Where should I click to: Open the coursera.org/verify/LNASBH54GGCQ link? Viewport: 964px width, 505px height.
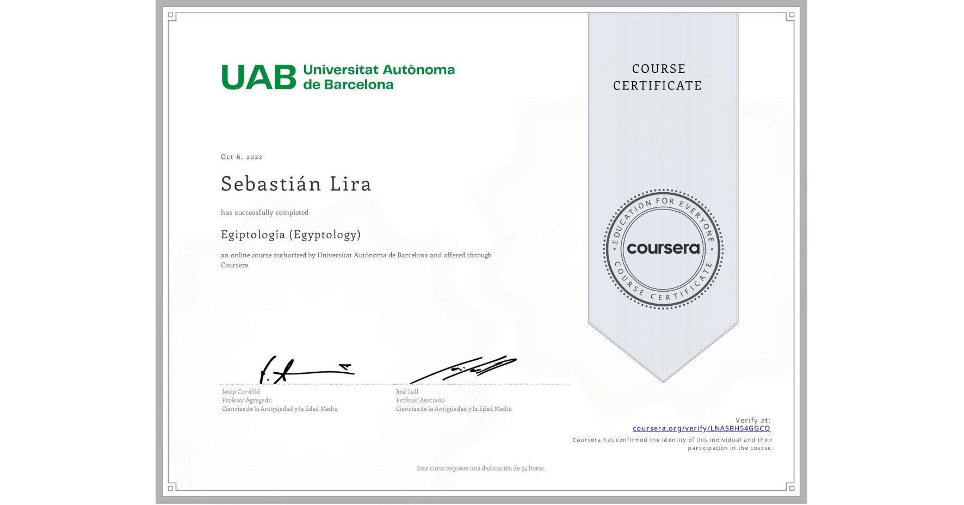point(702,428)
